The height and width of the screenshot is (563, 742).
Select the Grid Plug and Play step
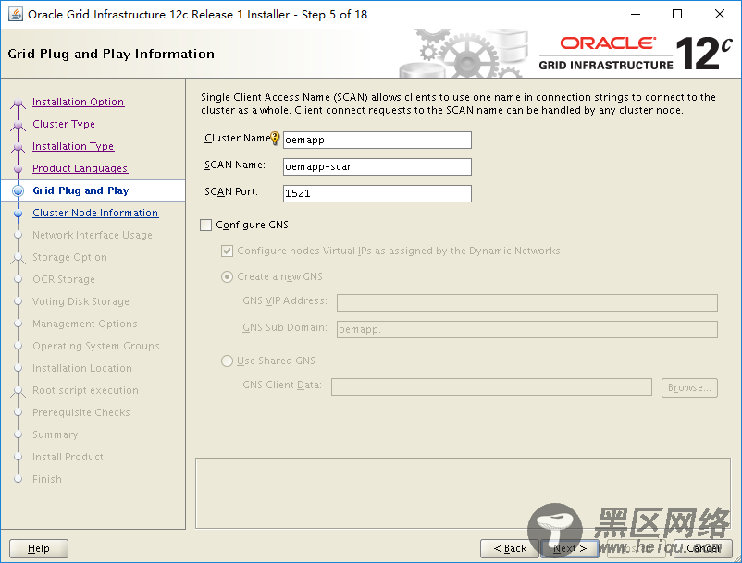pyautogui.click(x=80, y=190)
